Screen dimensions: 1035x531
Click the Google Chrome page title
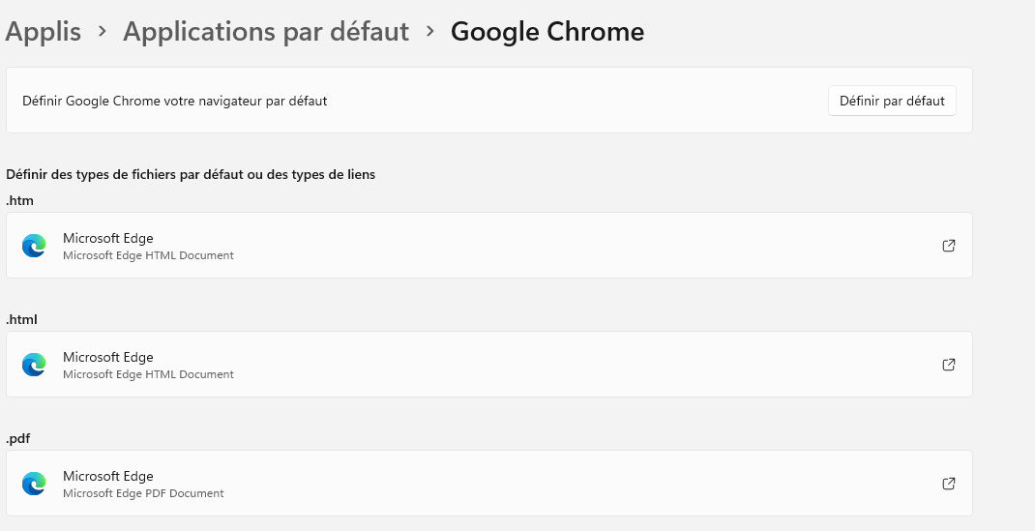(x=547, y=32)
